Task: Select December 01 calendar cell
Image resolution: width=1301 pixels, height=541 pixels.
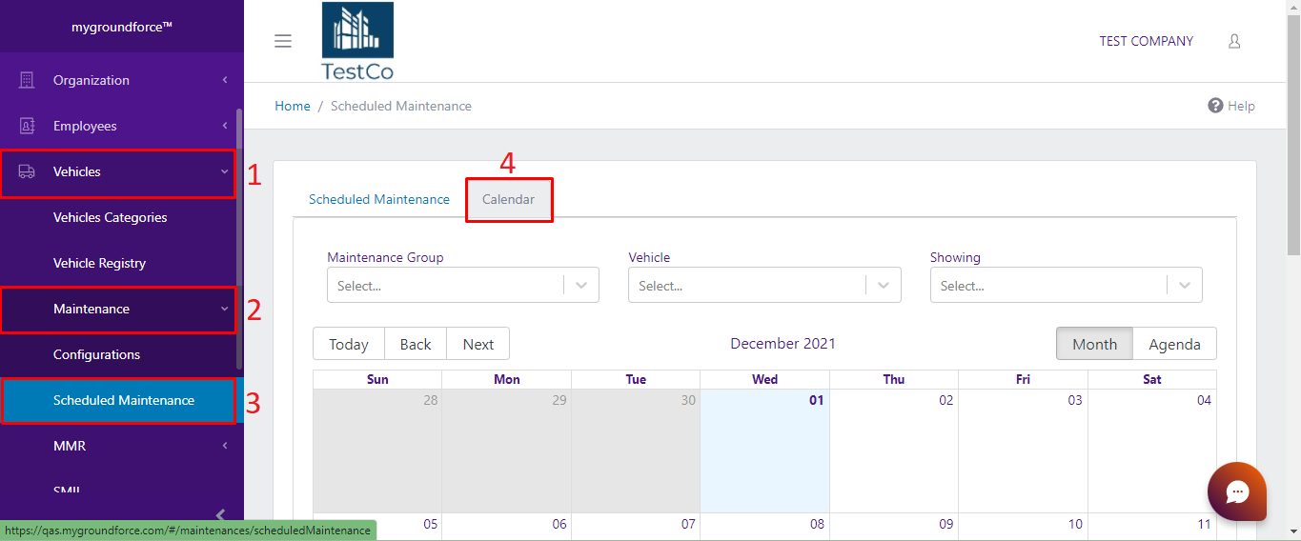Action: coord(764,451)
